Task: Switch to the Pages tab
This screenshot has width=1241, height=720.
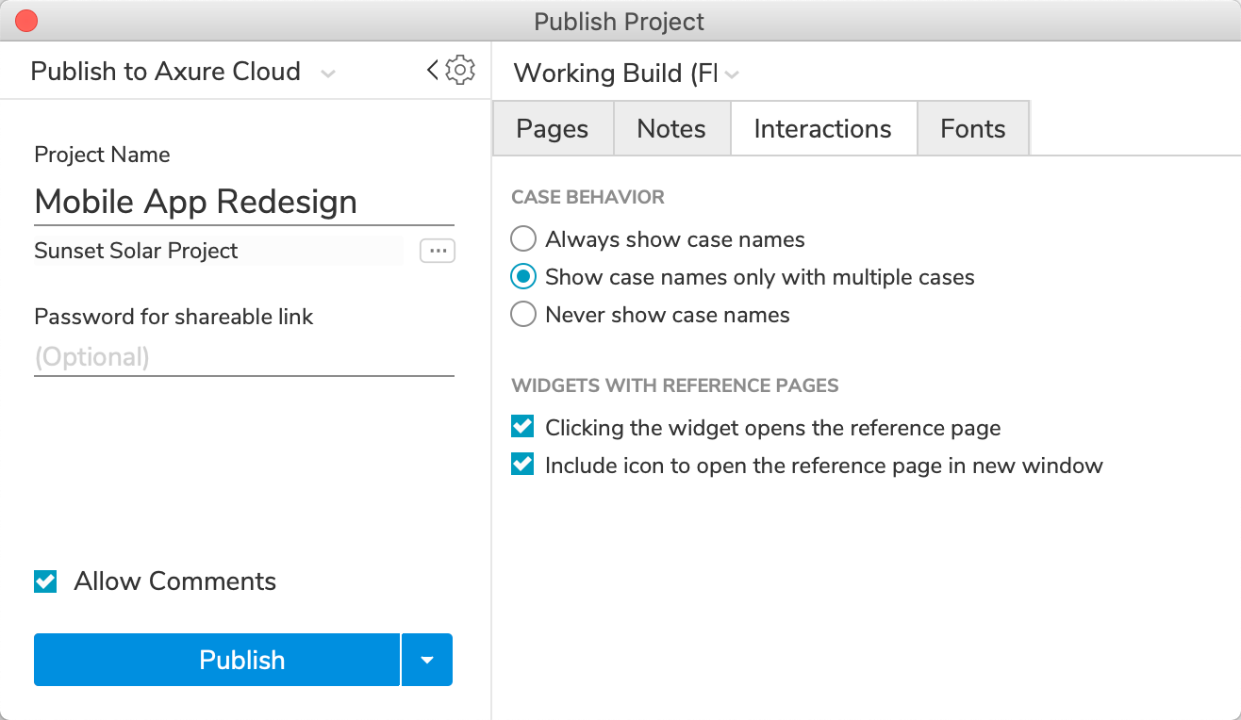Action: click(x=553, y=129)
